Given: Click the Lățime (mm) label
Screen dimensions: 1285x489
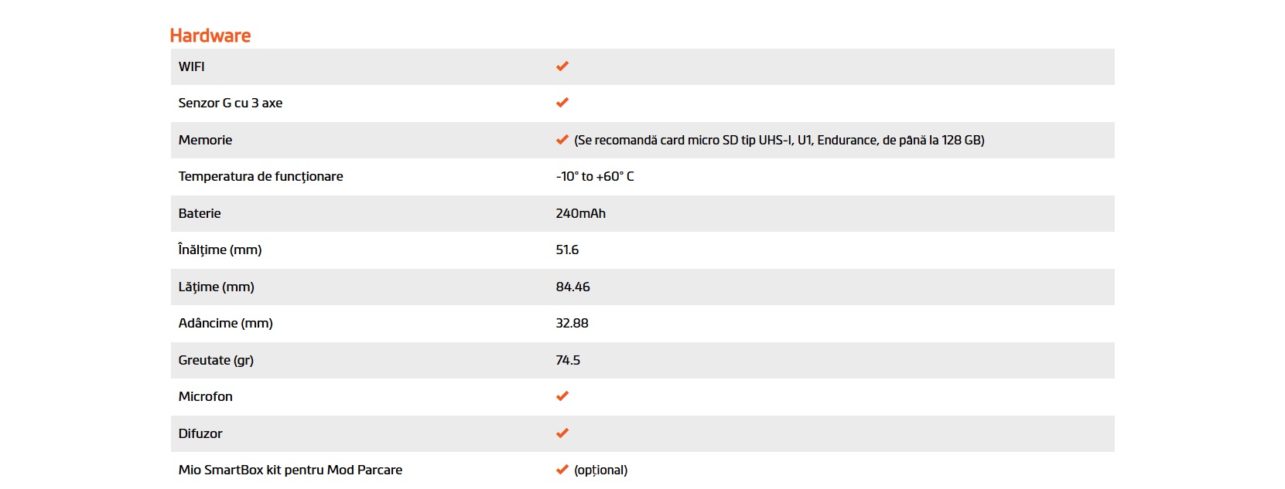Looking at the screenshot, I should click(x=217, y=287).
